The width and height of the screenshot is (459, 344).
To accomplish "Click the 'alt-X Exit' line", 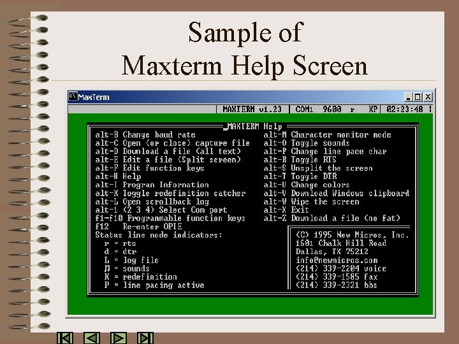I will coord(286,210).
